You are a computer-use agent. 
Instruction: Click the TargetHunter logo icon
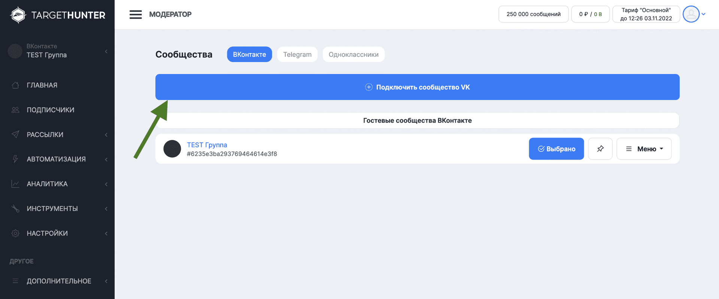coord(18,15)
